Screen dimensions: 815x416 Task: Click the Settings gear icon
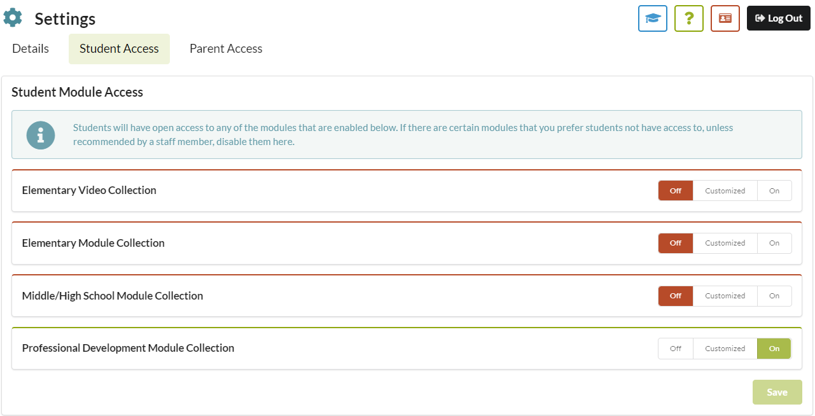pos(13,18)
